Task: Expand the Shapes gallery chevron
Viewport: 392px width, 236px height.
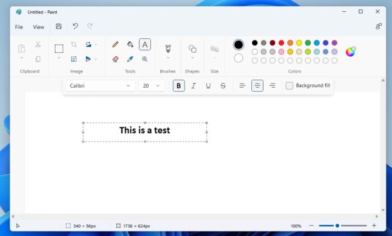Action: pos(192,58)
